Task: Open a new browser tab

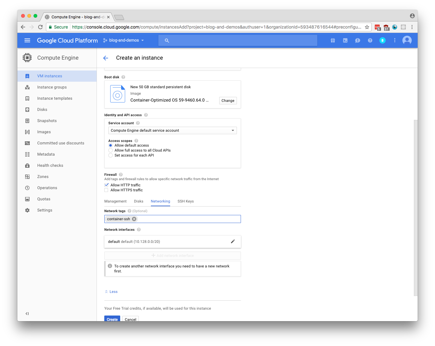Action: [119, 17]
